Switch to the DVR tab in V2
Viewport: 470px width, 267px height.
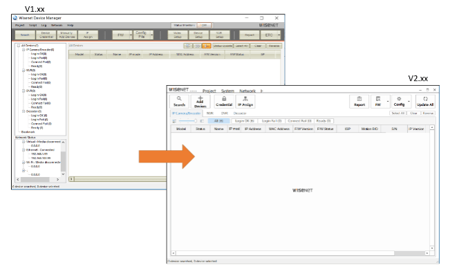pyautogui.click(x=225, y=113)
